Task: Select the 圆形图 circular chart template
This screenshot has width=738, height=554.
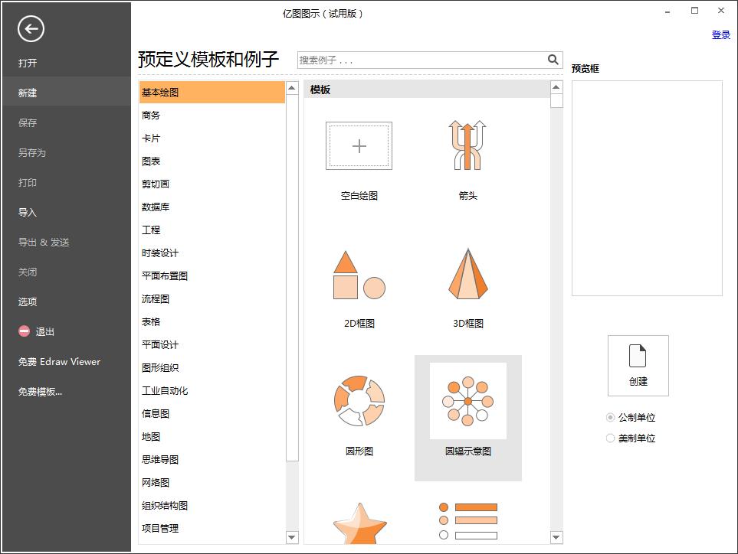Action: point(357,401)
